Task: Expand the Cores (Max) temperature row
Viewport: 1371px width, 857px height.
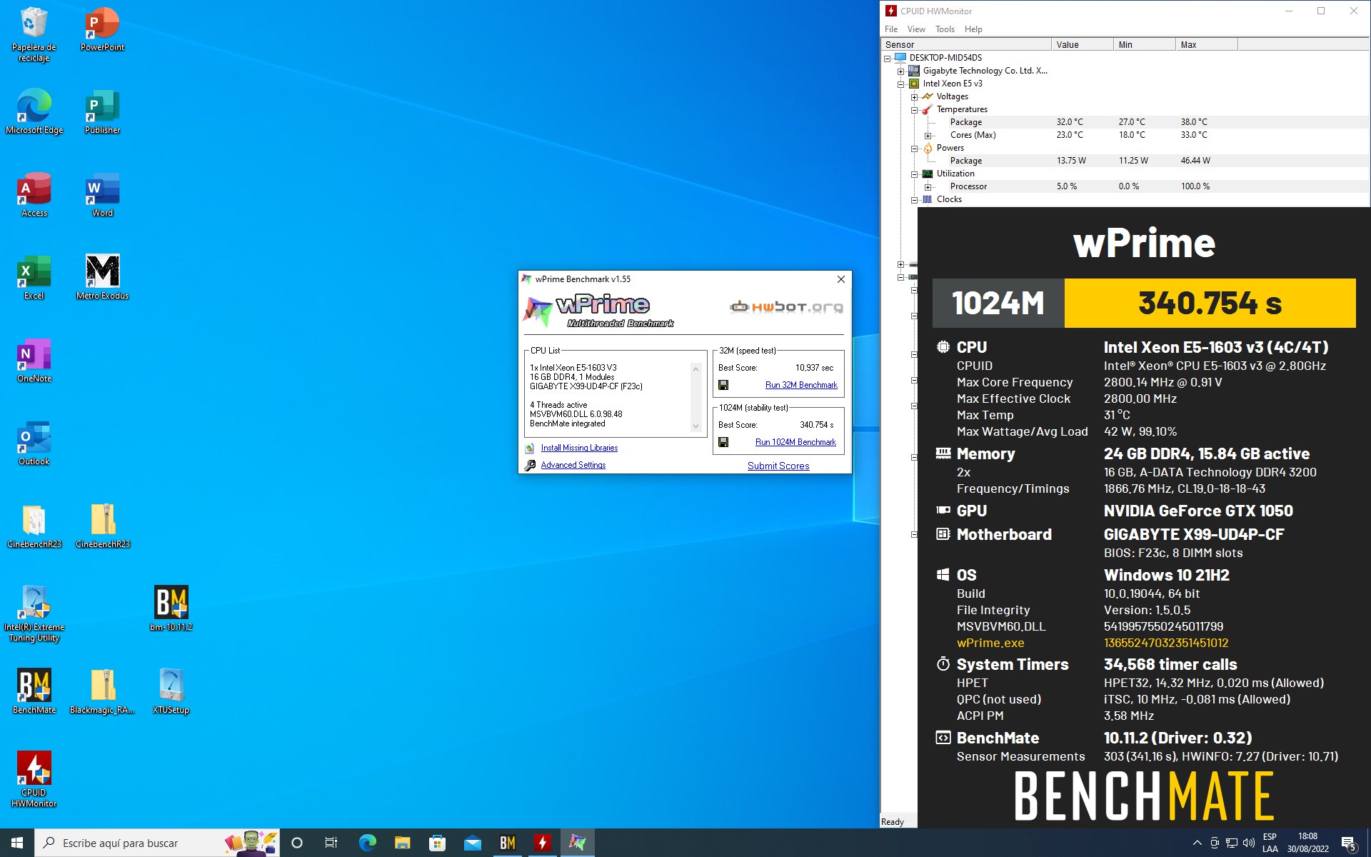Action: click(928, 135)
